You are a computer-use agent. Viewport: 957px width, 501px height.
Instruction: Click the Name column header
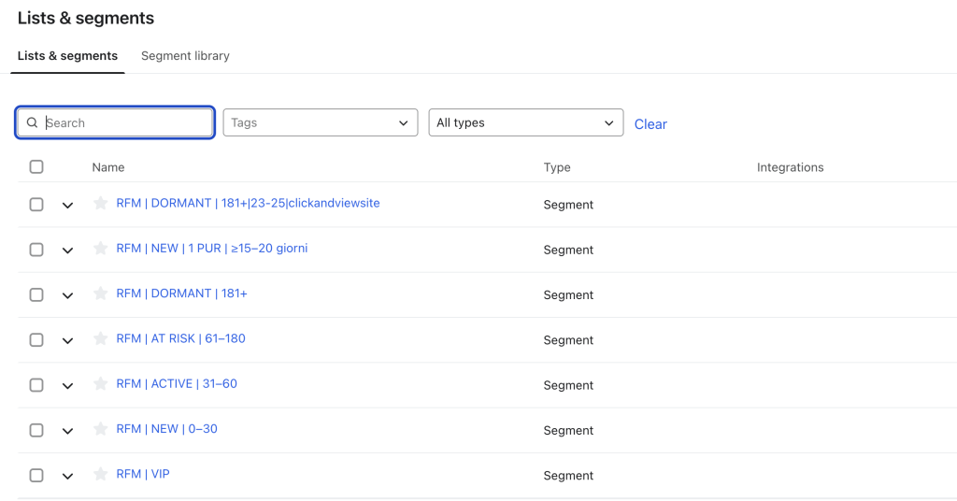(108, 167)
